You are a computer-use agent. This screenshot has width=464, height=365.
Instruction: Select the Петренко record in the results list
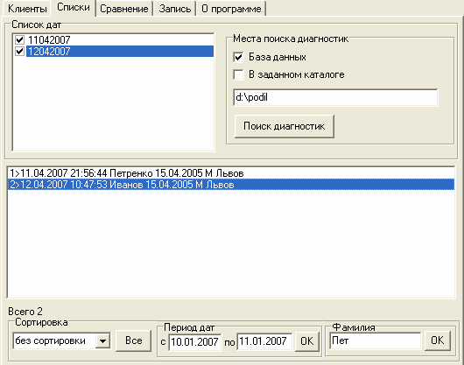(x=231, y=173)
